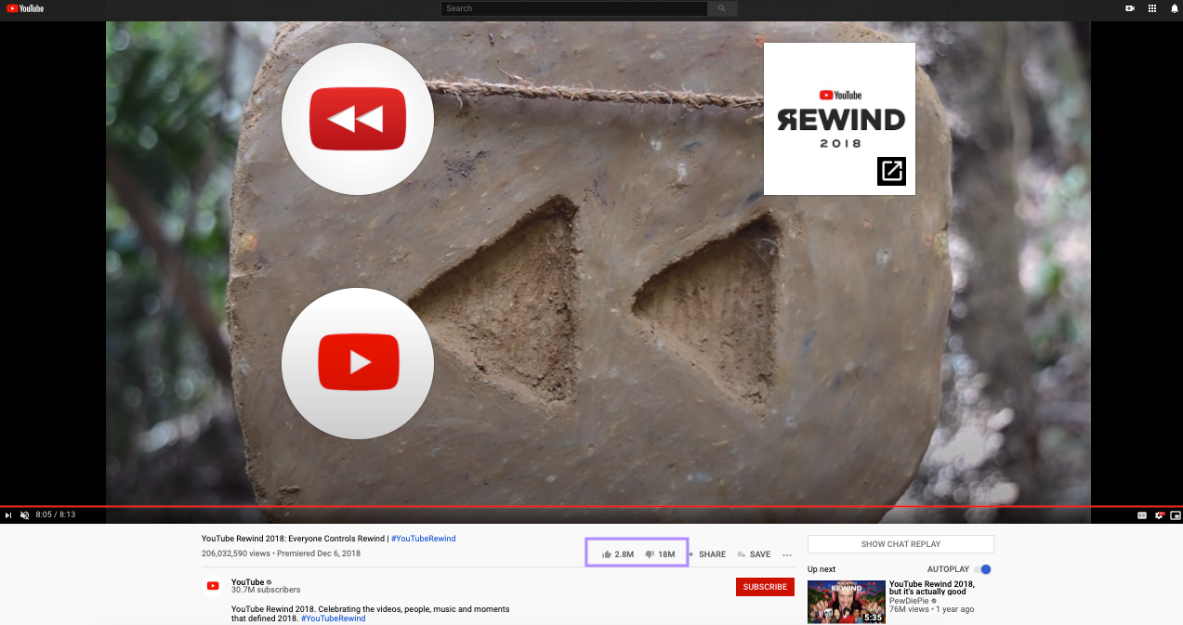Click the magnifier search button

coord(722,8)
